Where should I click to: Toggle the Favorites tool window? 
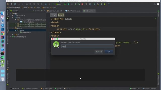coord(8,65)
